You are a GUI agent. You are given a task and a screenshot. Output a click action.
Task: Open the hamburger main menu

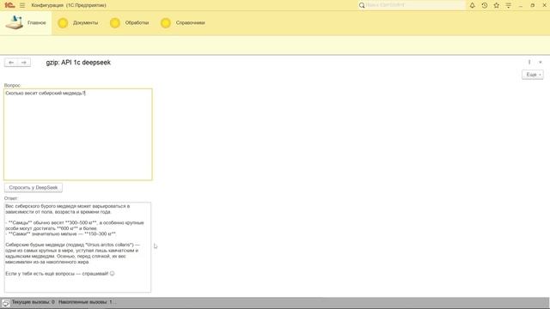pos(22,5)
